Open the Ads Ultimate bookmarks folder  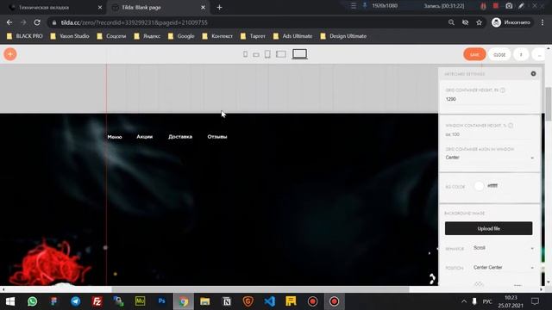click(293, 36)
